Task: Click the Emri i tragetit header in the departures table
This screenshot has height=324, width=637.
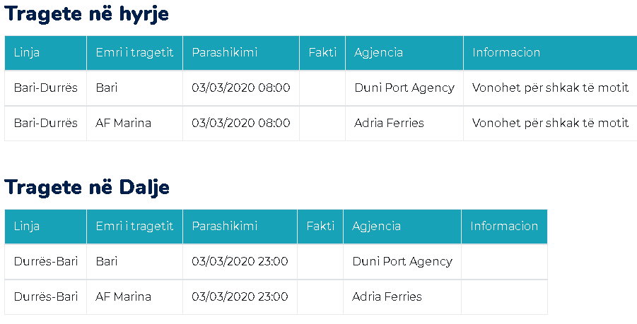Action: 134,227
